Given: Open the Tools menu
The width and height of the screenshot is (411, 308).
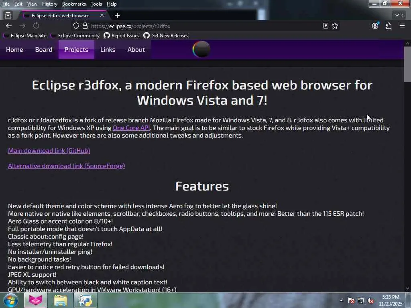Looking at the screenshot, I should point(96,4).
